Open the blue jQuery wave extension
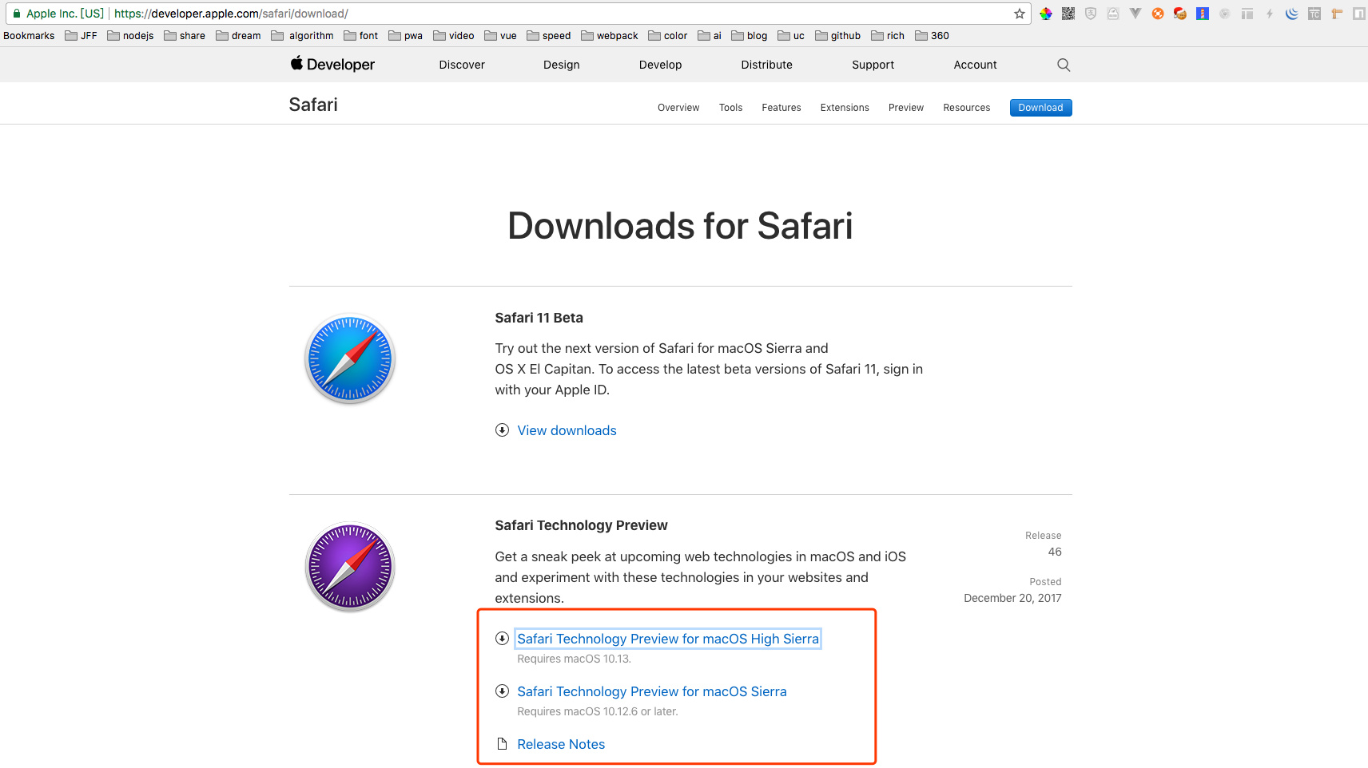The image size is (1368, 768). coord(1292,14)
